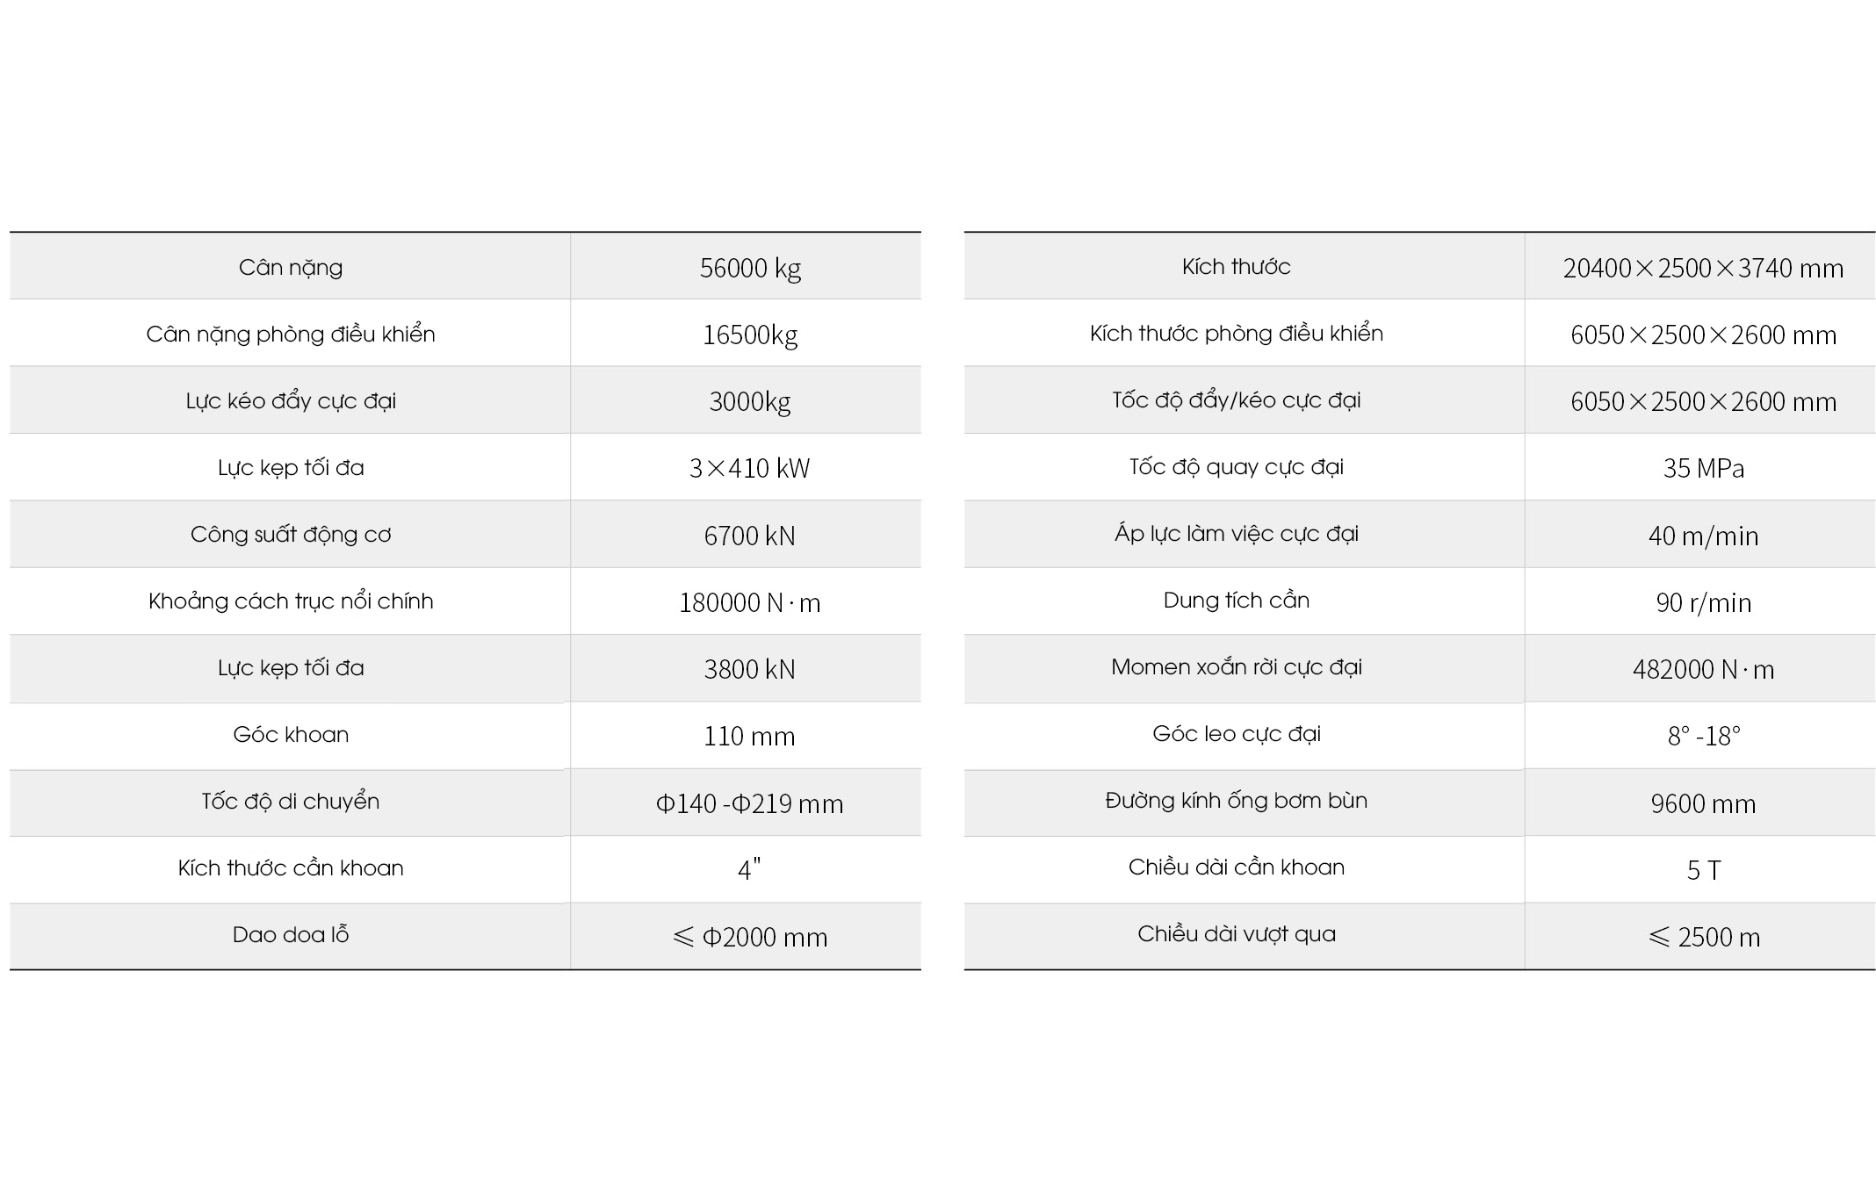The width and height of the screenshot is (1876, 1202).
Task: Select the Φ140 -Φ219 mm value
Action: pos(749,803)
